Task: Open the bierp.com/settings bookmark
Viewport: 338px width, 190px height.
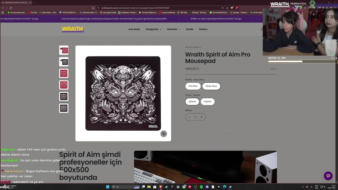Action: pos(167,12)
